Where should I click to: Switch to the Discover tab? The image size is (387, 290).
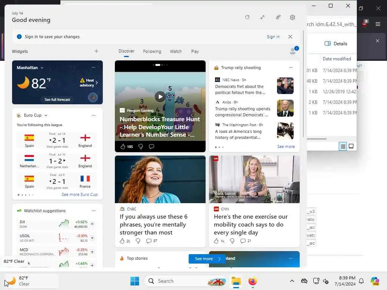[126, 51]
